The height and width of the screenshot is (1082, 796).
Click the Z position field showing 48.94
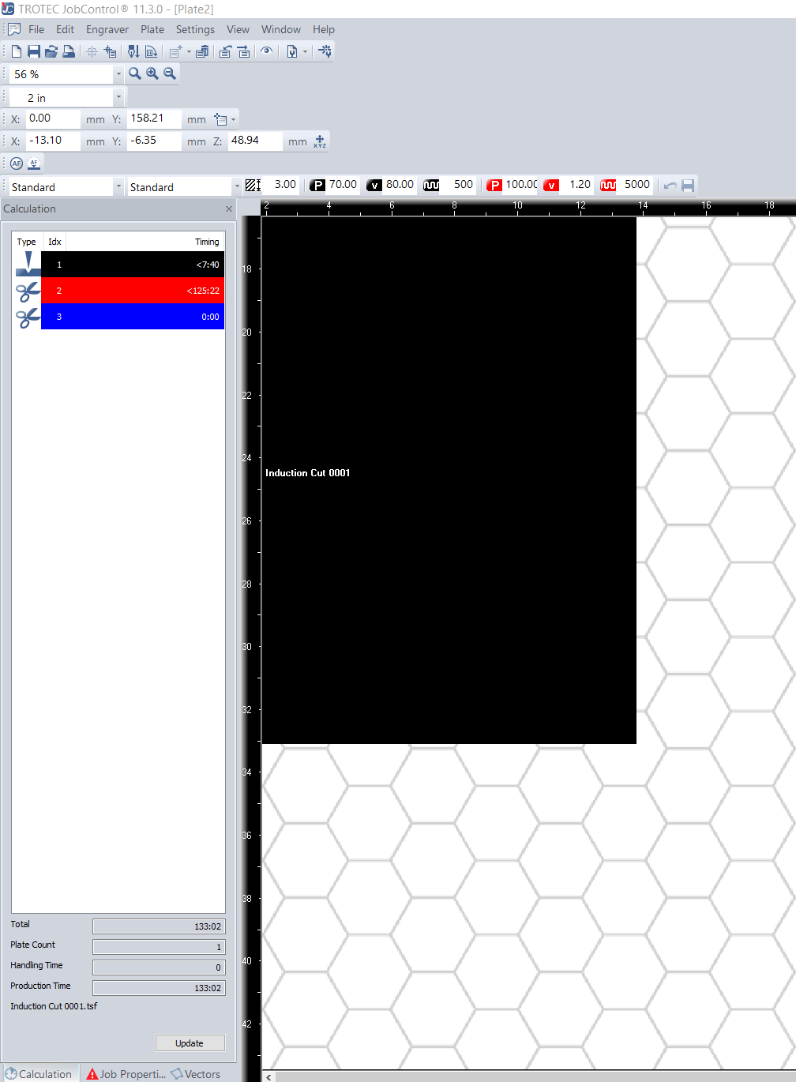(254, 141)
